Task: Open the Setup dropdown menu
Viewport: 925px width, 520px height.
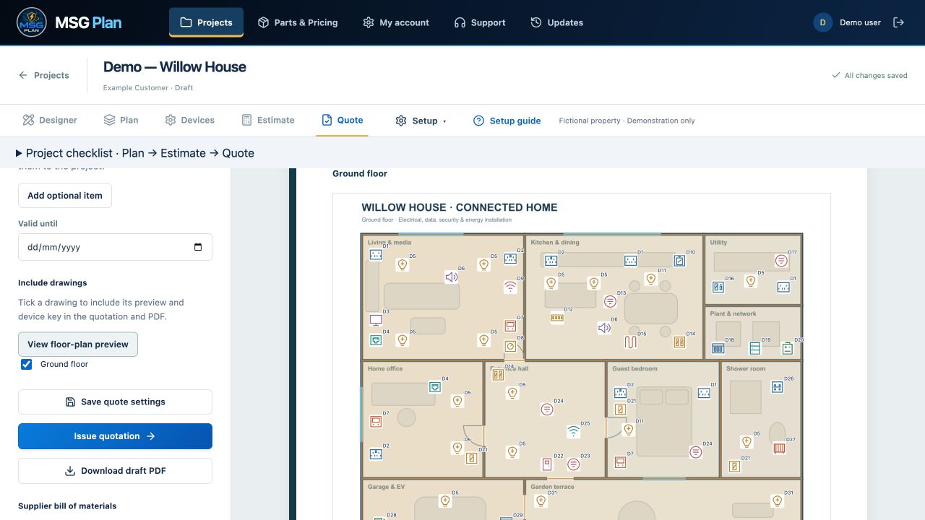Action: (x=421, y=121)
